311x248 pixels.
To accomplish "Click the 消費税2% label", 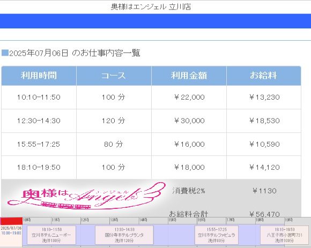I will 189,191.
